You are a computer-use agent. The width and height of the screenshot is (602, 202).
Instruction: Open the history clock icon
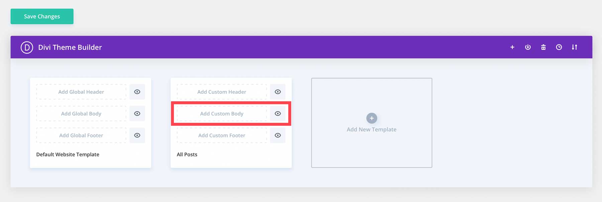click(x=559, y=47)
